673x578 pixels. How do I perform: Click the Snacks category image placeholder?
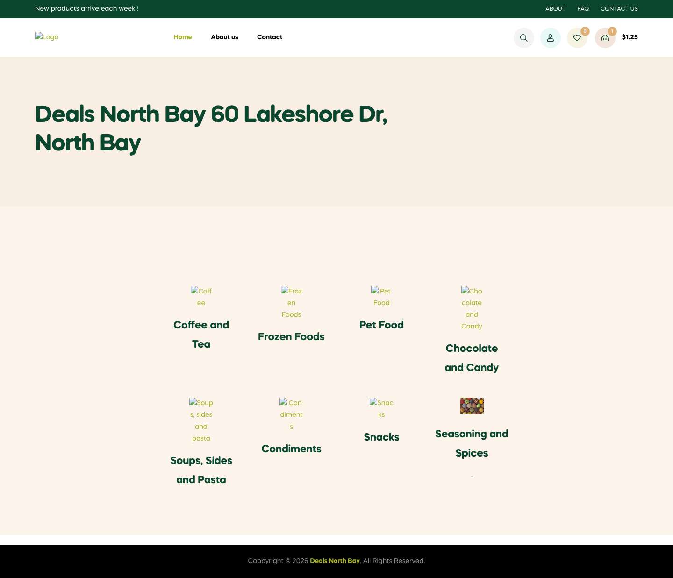click(381, 408)
